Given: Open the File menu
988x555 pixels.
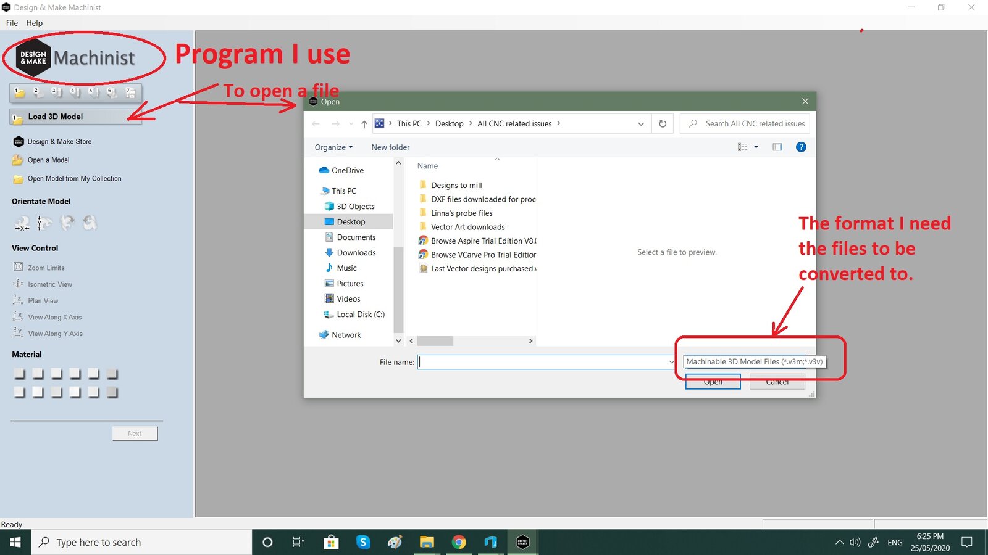Looking at the screenshot, I should click(x=12, y=23).
